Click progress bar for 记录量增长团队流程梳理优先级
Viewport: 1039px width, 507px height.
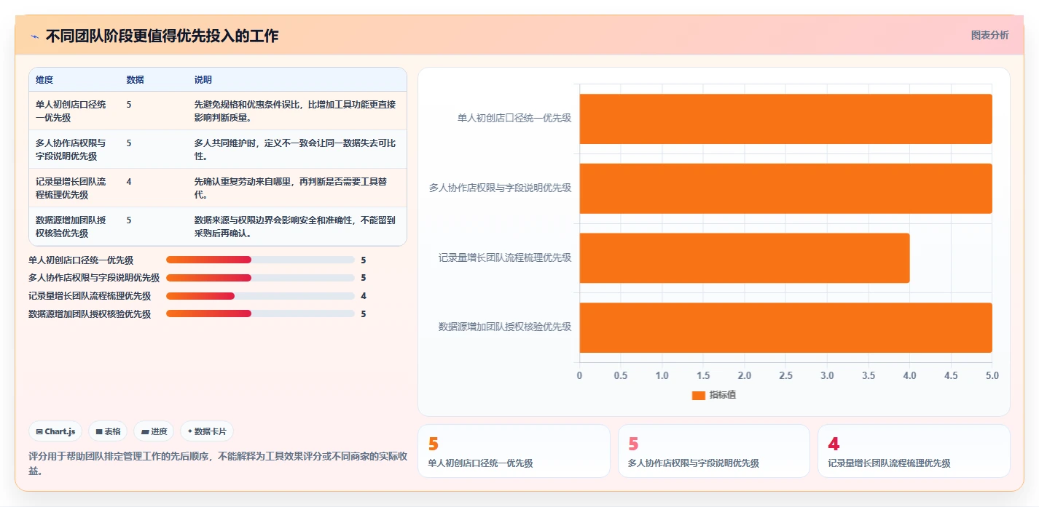[260, 296]
